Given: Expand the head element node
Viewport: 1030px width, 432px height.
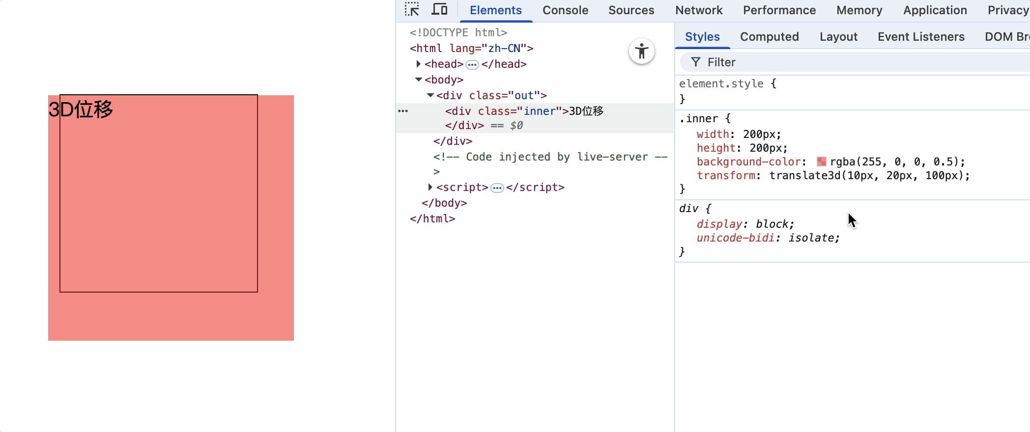Looking at the screenshot, I should pos(418,64).
